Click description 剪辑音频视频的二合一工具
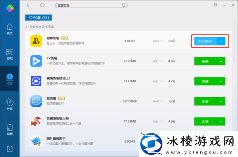The height and width of the screenshot is (157, 238). [64, 123]
